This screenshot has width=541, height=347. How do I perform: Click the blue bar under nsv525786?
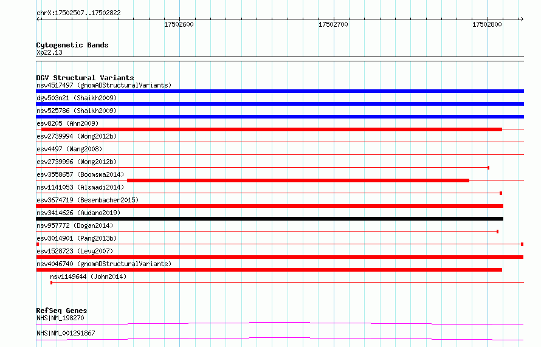pos(280,117)
